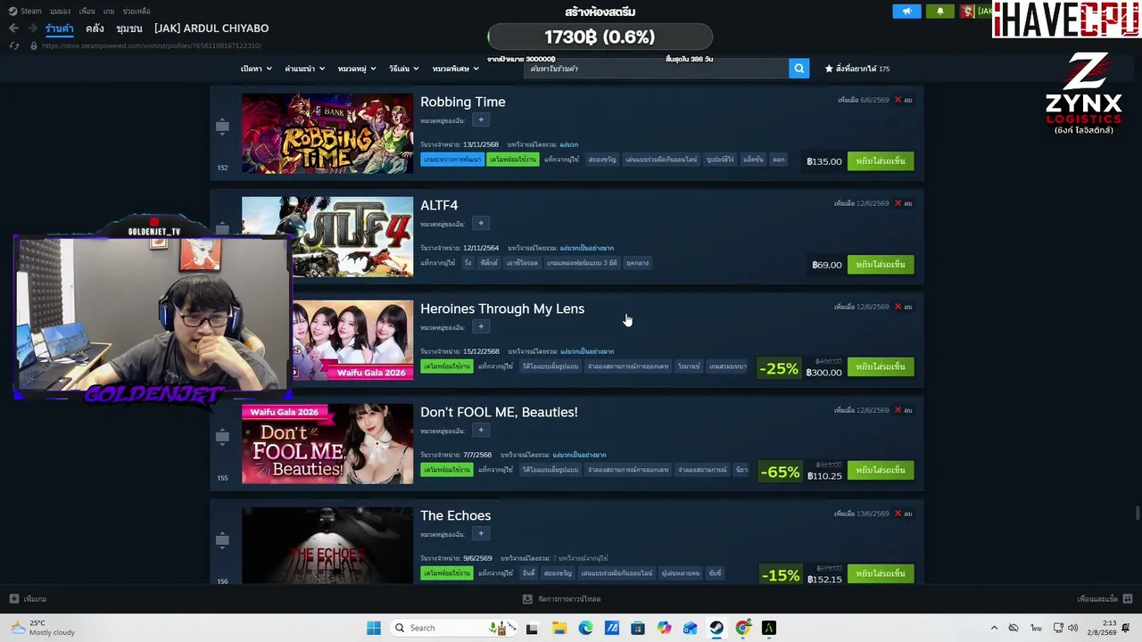
Task: Open friends and chat icon at bottom right
Action: coord(1128,599)
